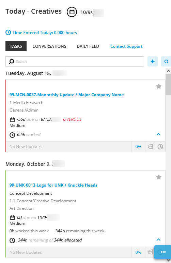The width and height of the screenshot is (171, 263).
Task: Click the clock icon beside Time Entered Today
Action: [x=8, y=32]
